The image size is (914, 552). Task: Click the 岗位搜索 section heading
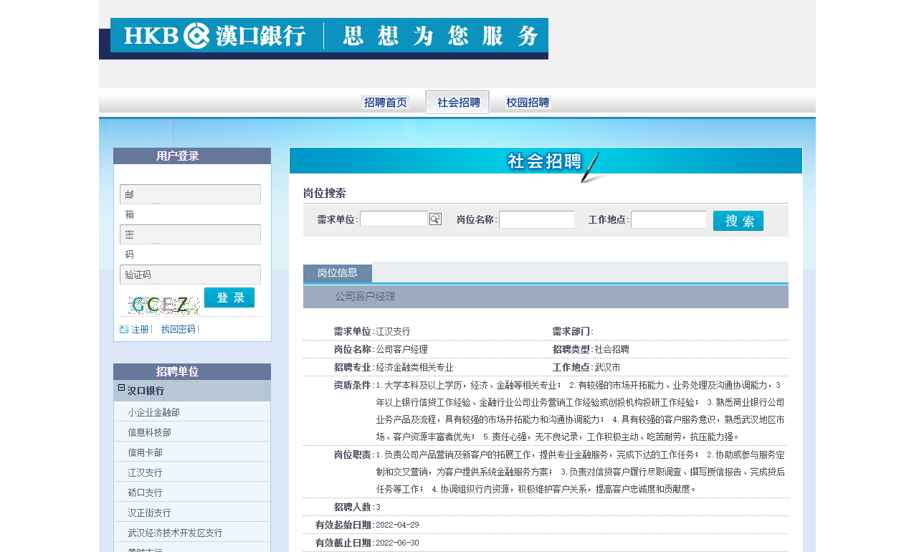click(324, 193)
